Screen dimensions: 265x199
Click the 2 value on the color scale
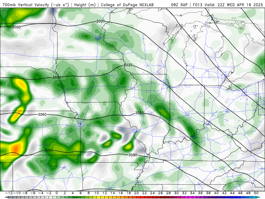(65, 193)
